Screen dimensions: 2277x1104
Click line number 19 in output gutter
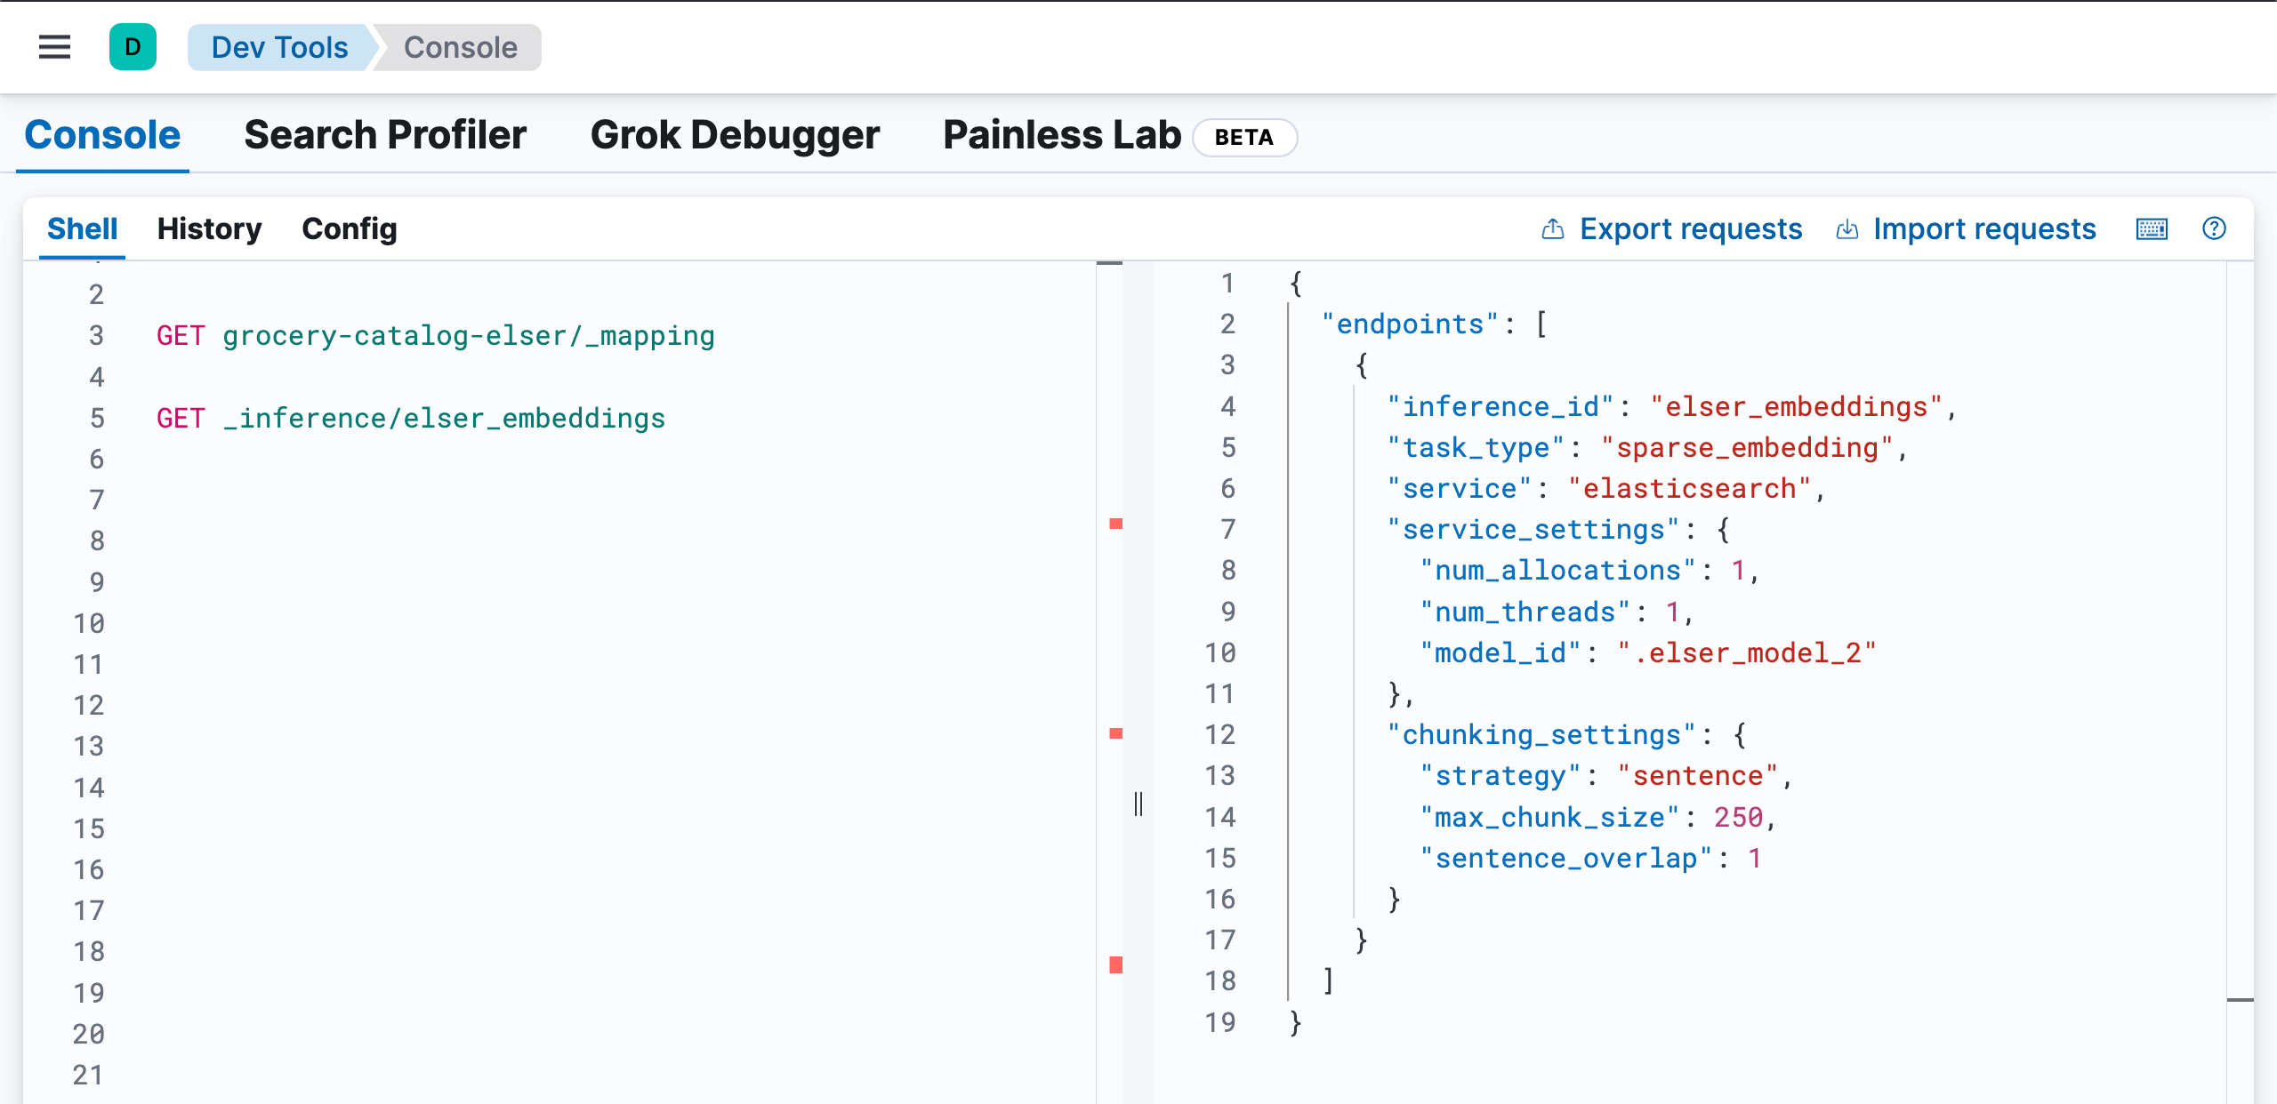(x=1220, y=1023)
